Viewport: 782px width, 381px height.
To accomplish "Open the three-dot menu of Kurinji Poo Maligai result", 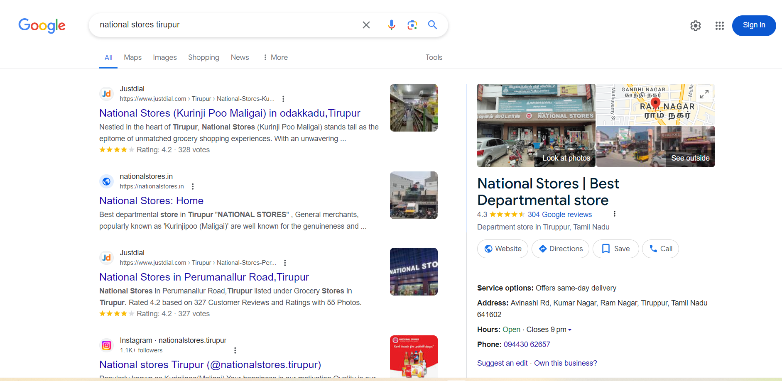I will tap(283, 99).
